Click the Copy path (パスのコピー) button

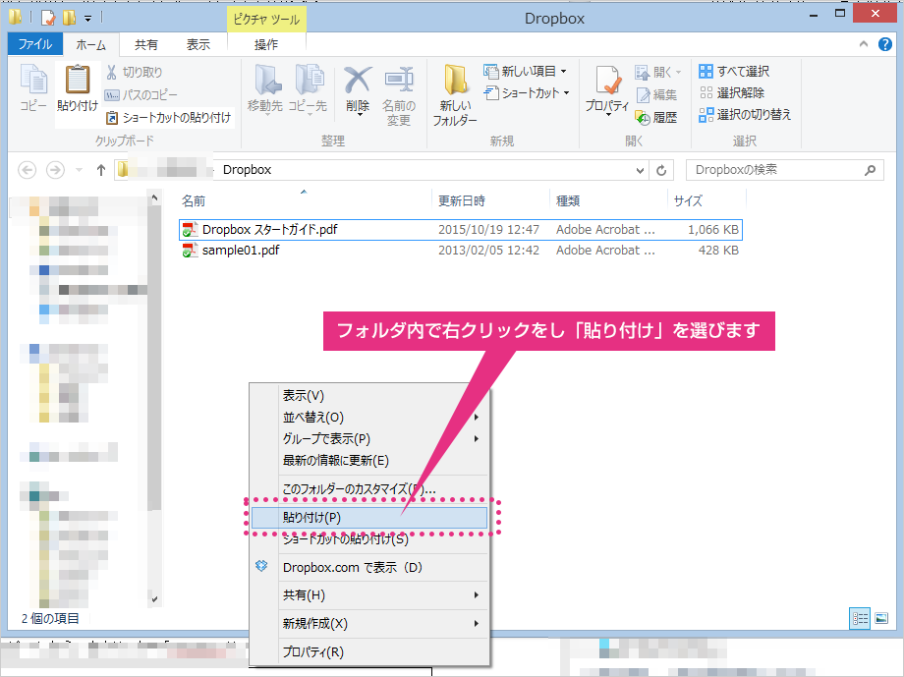(141, 94)
